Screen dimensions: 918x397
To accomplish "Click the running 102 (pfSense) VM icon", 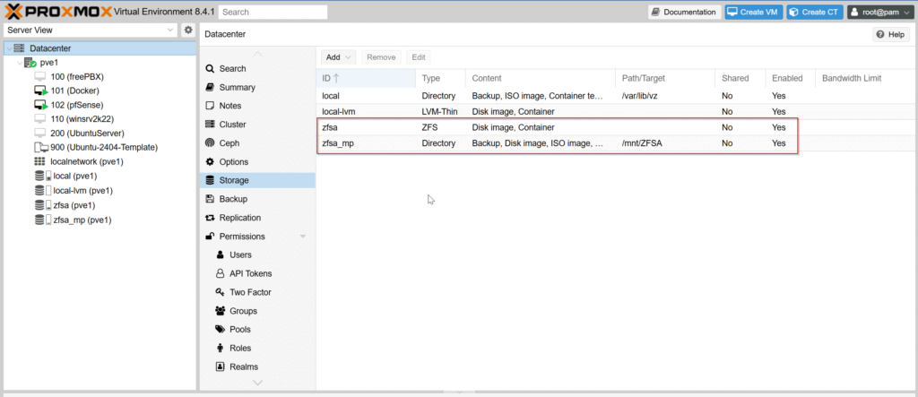I will (x=40, y=105).
